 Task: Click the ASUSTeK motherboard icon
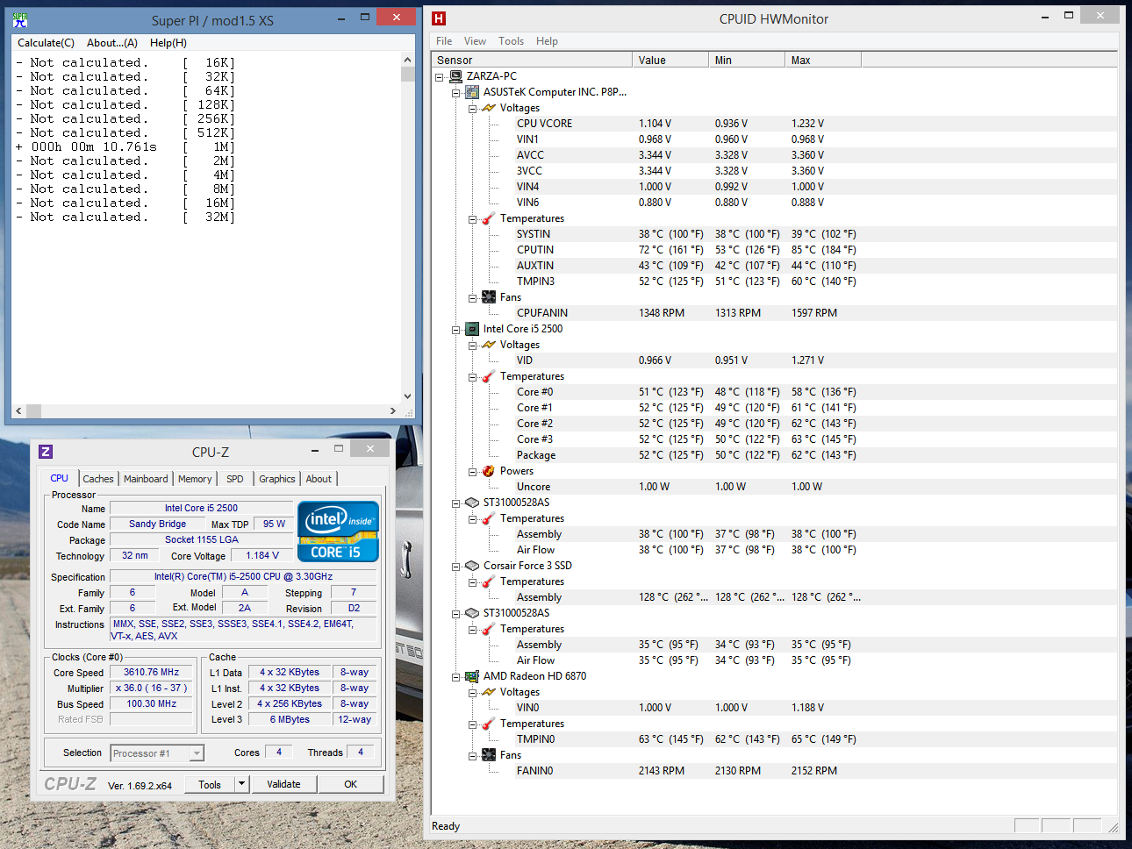[472, 92]
